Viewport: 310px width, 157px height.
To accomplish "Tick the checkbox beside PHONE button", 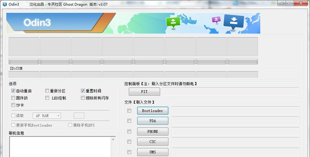I will (x=129, y=131).
